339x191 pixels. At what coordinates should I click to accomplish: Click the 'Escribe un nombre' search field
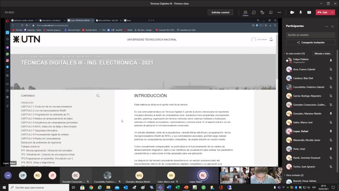[311, 35]
